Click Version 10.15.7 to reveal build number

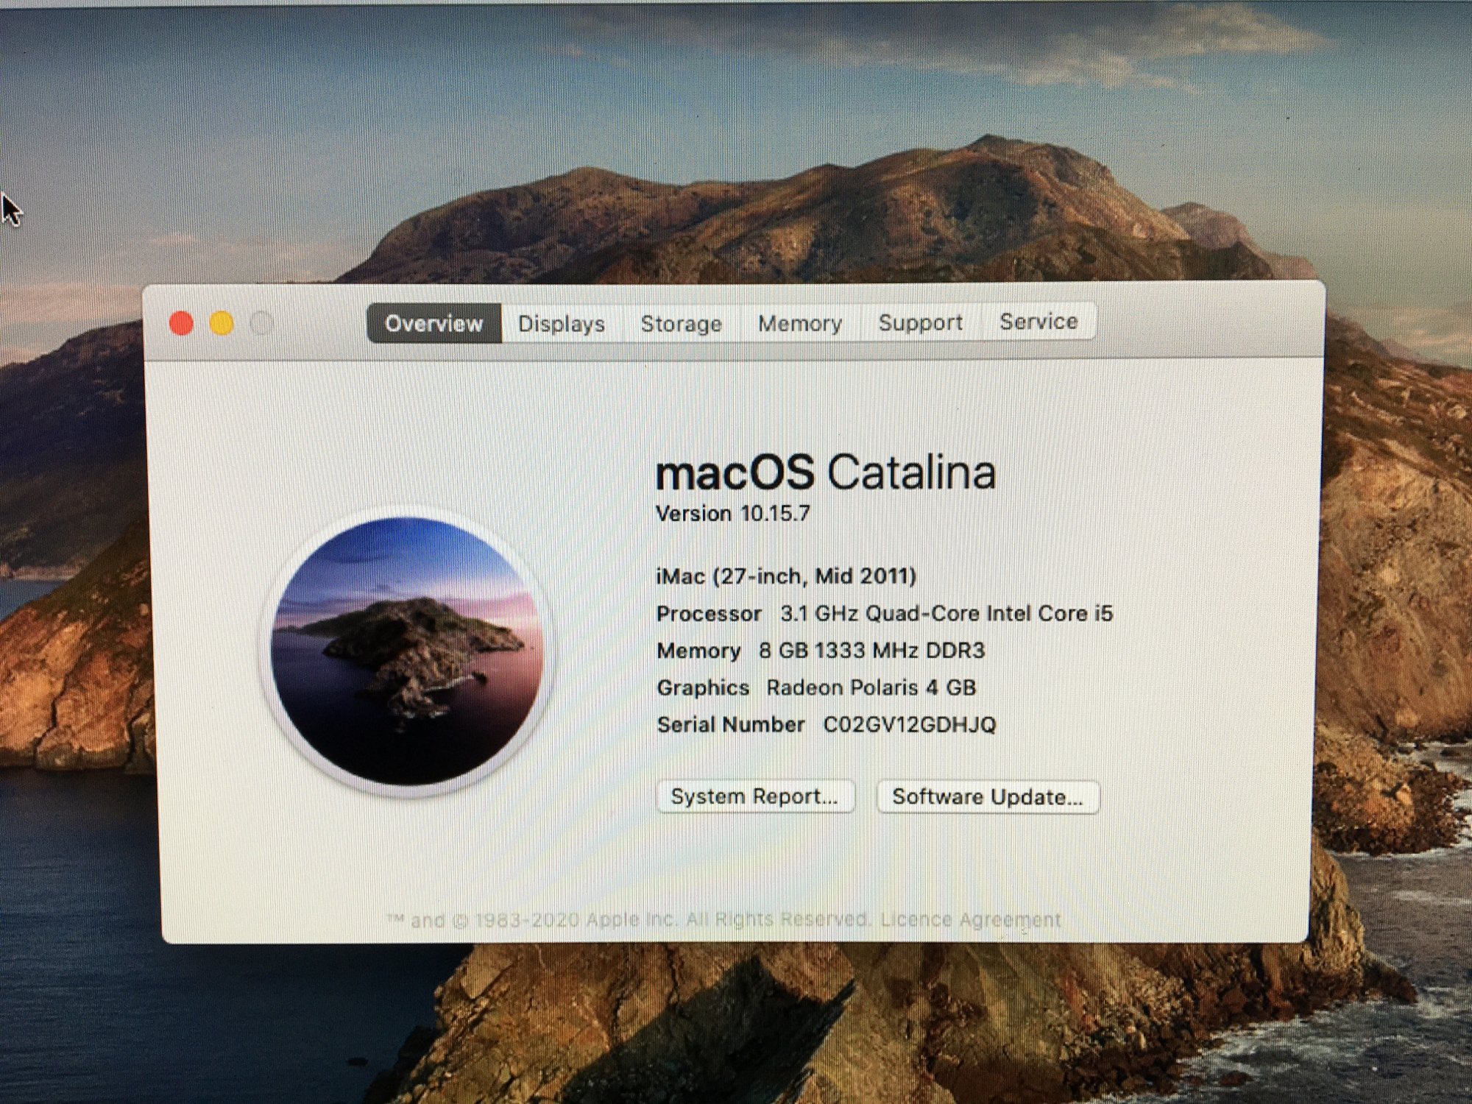733,514
